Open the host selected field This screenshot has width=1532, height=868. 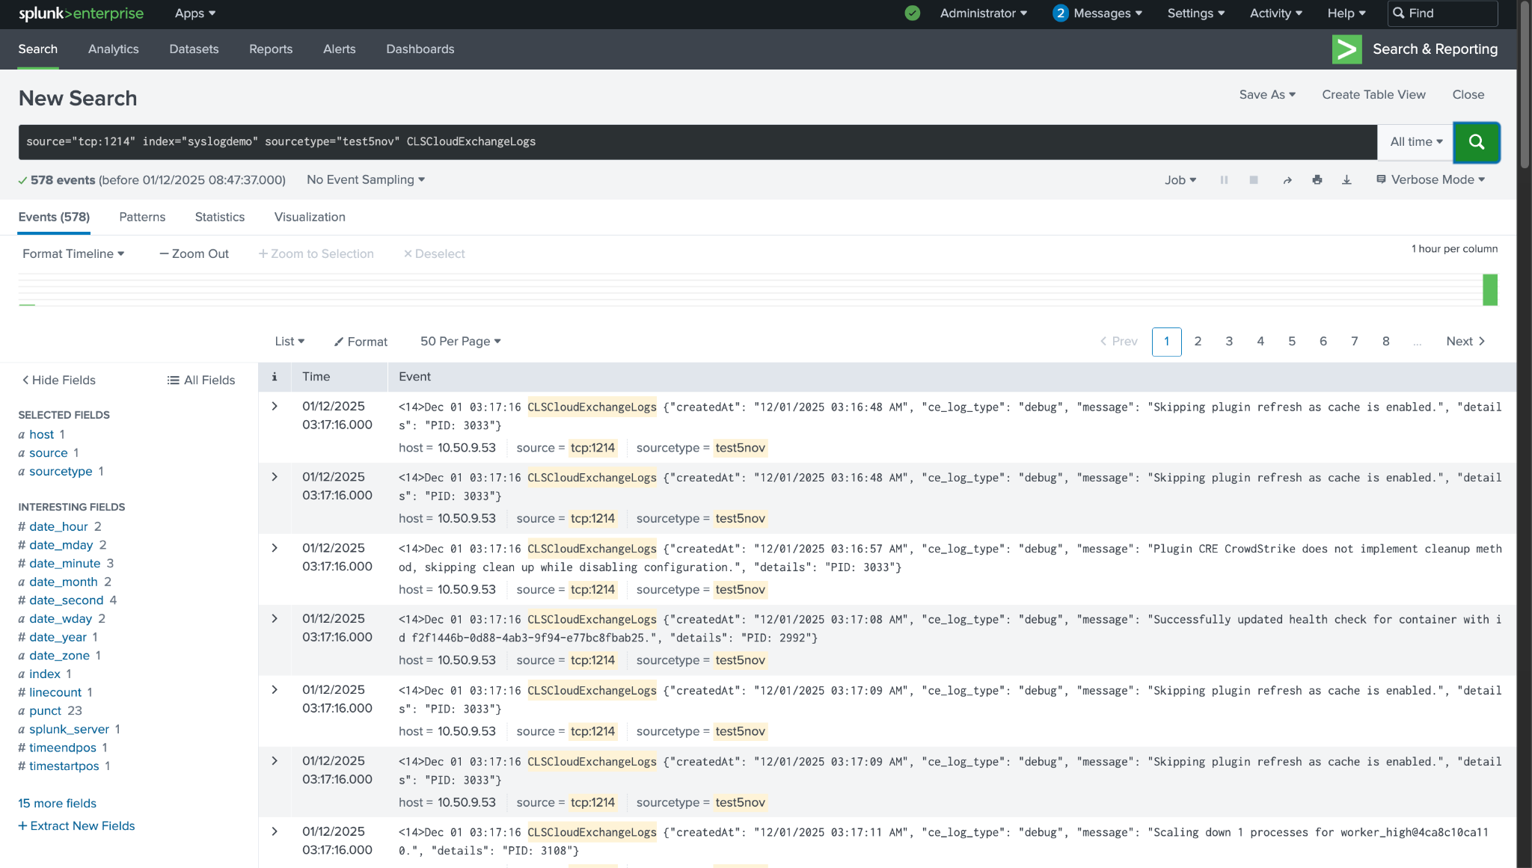tap(41, 434)
